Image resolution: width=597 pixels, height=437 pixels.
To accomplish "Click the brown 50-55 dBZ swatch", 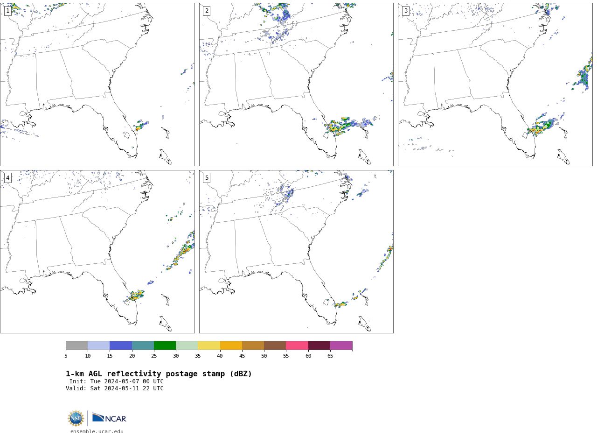I will (275, 345).
